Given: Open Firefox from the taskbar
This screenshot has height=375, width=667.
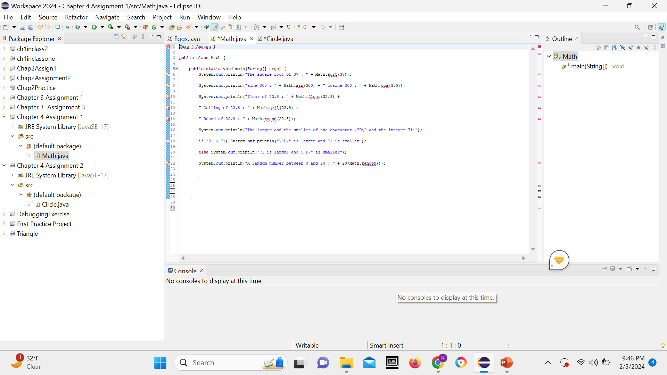Looking at the screenshot, I should (415, 362).
